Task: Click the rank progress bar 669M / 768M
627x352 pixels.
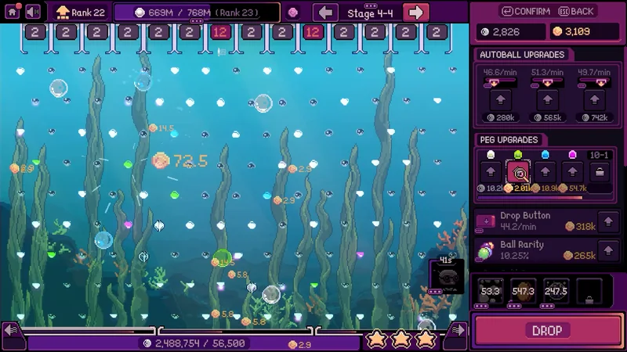Action: coord(197,13)
